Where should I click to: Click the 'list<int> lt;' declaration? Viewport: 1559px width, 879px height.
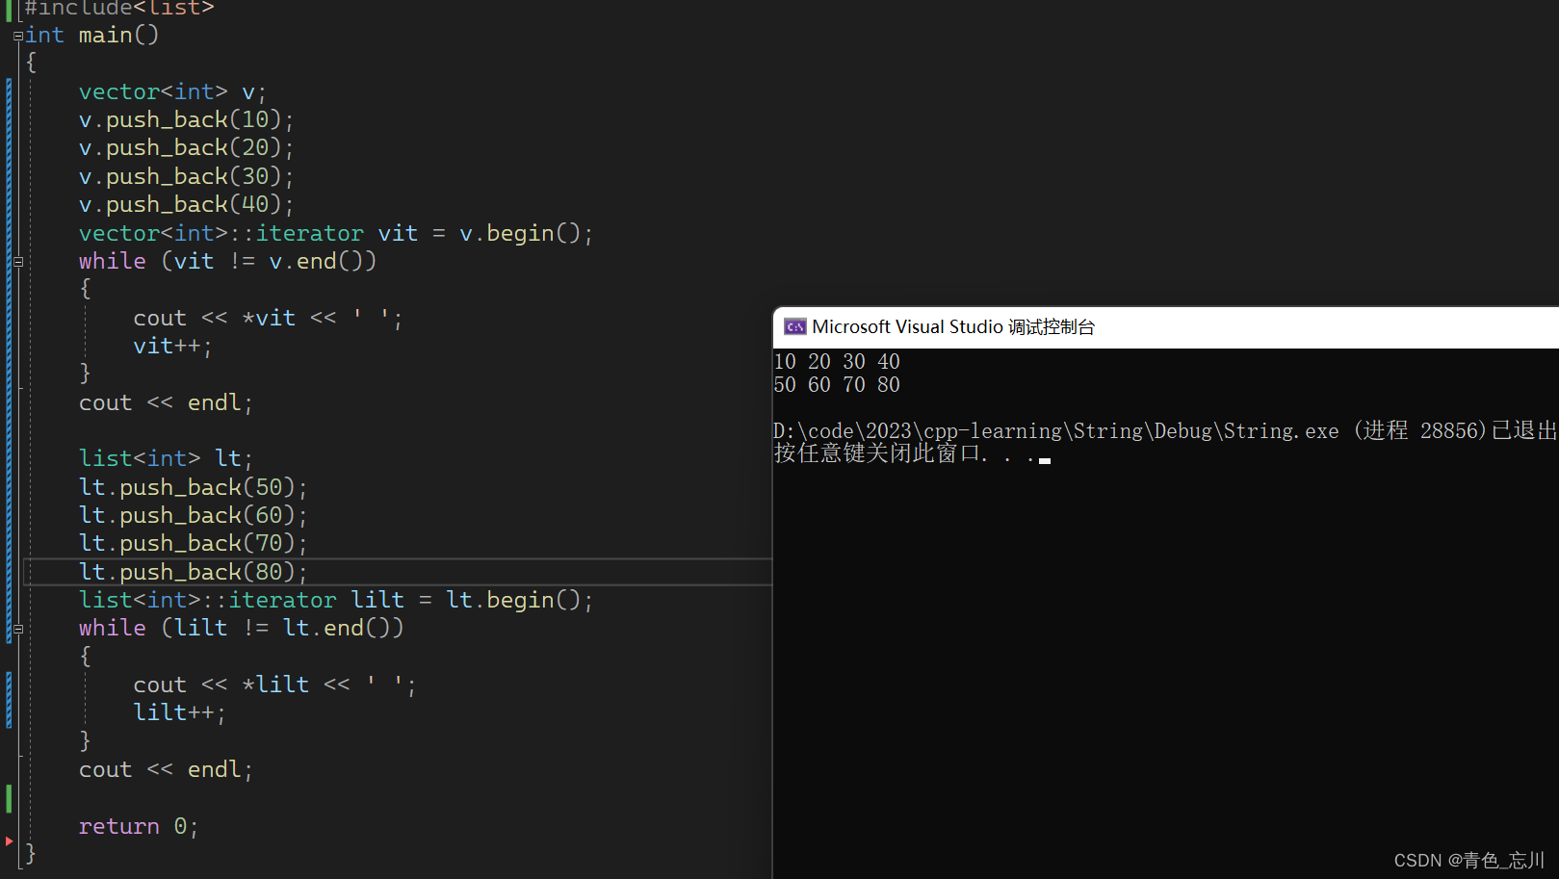point(166,459)
